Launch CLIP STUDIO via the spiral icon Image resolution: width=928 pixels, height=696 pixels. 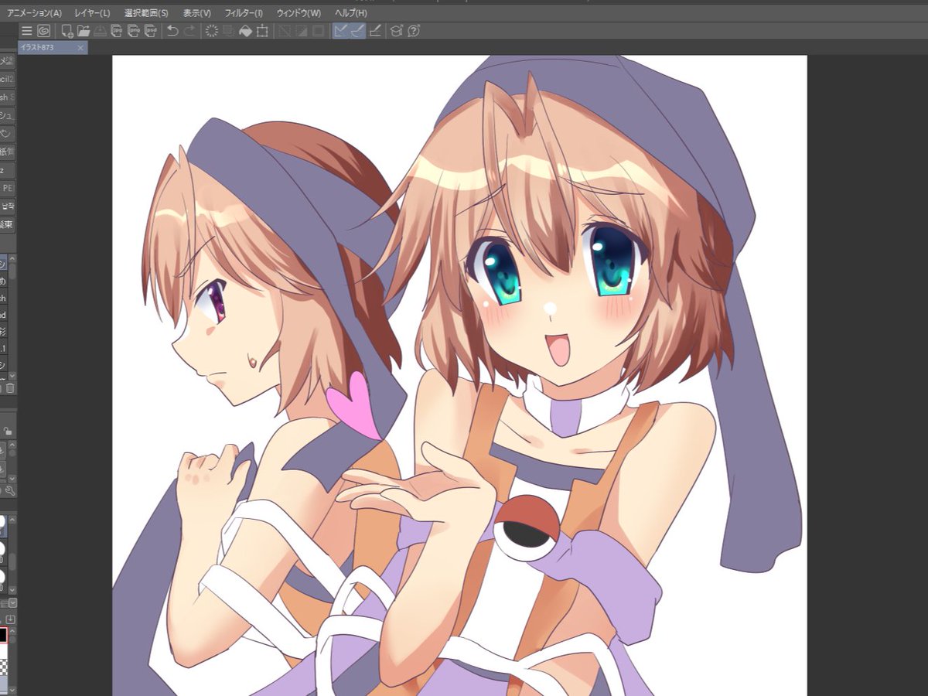pyautogui.click(x=43, y=31)
